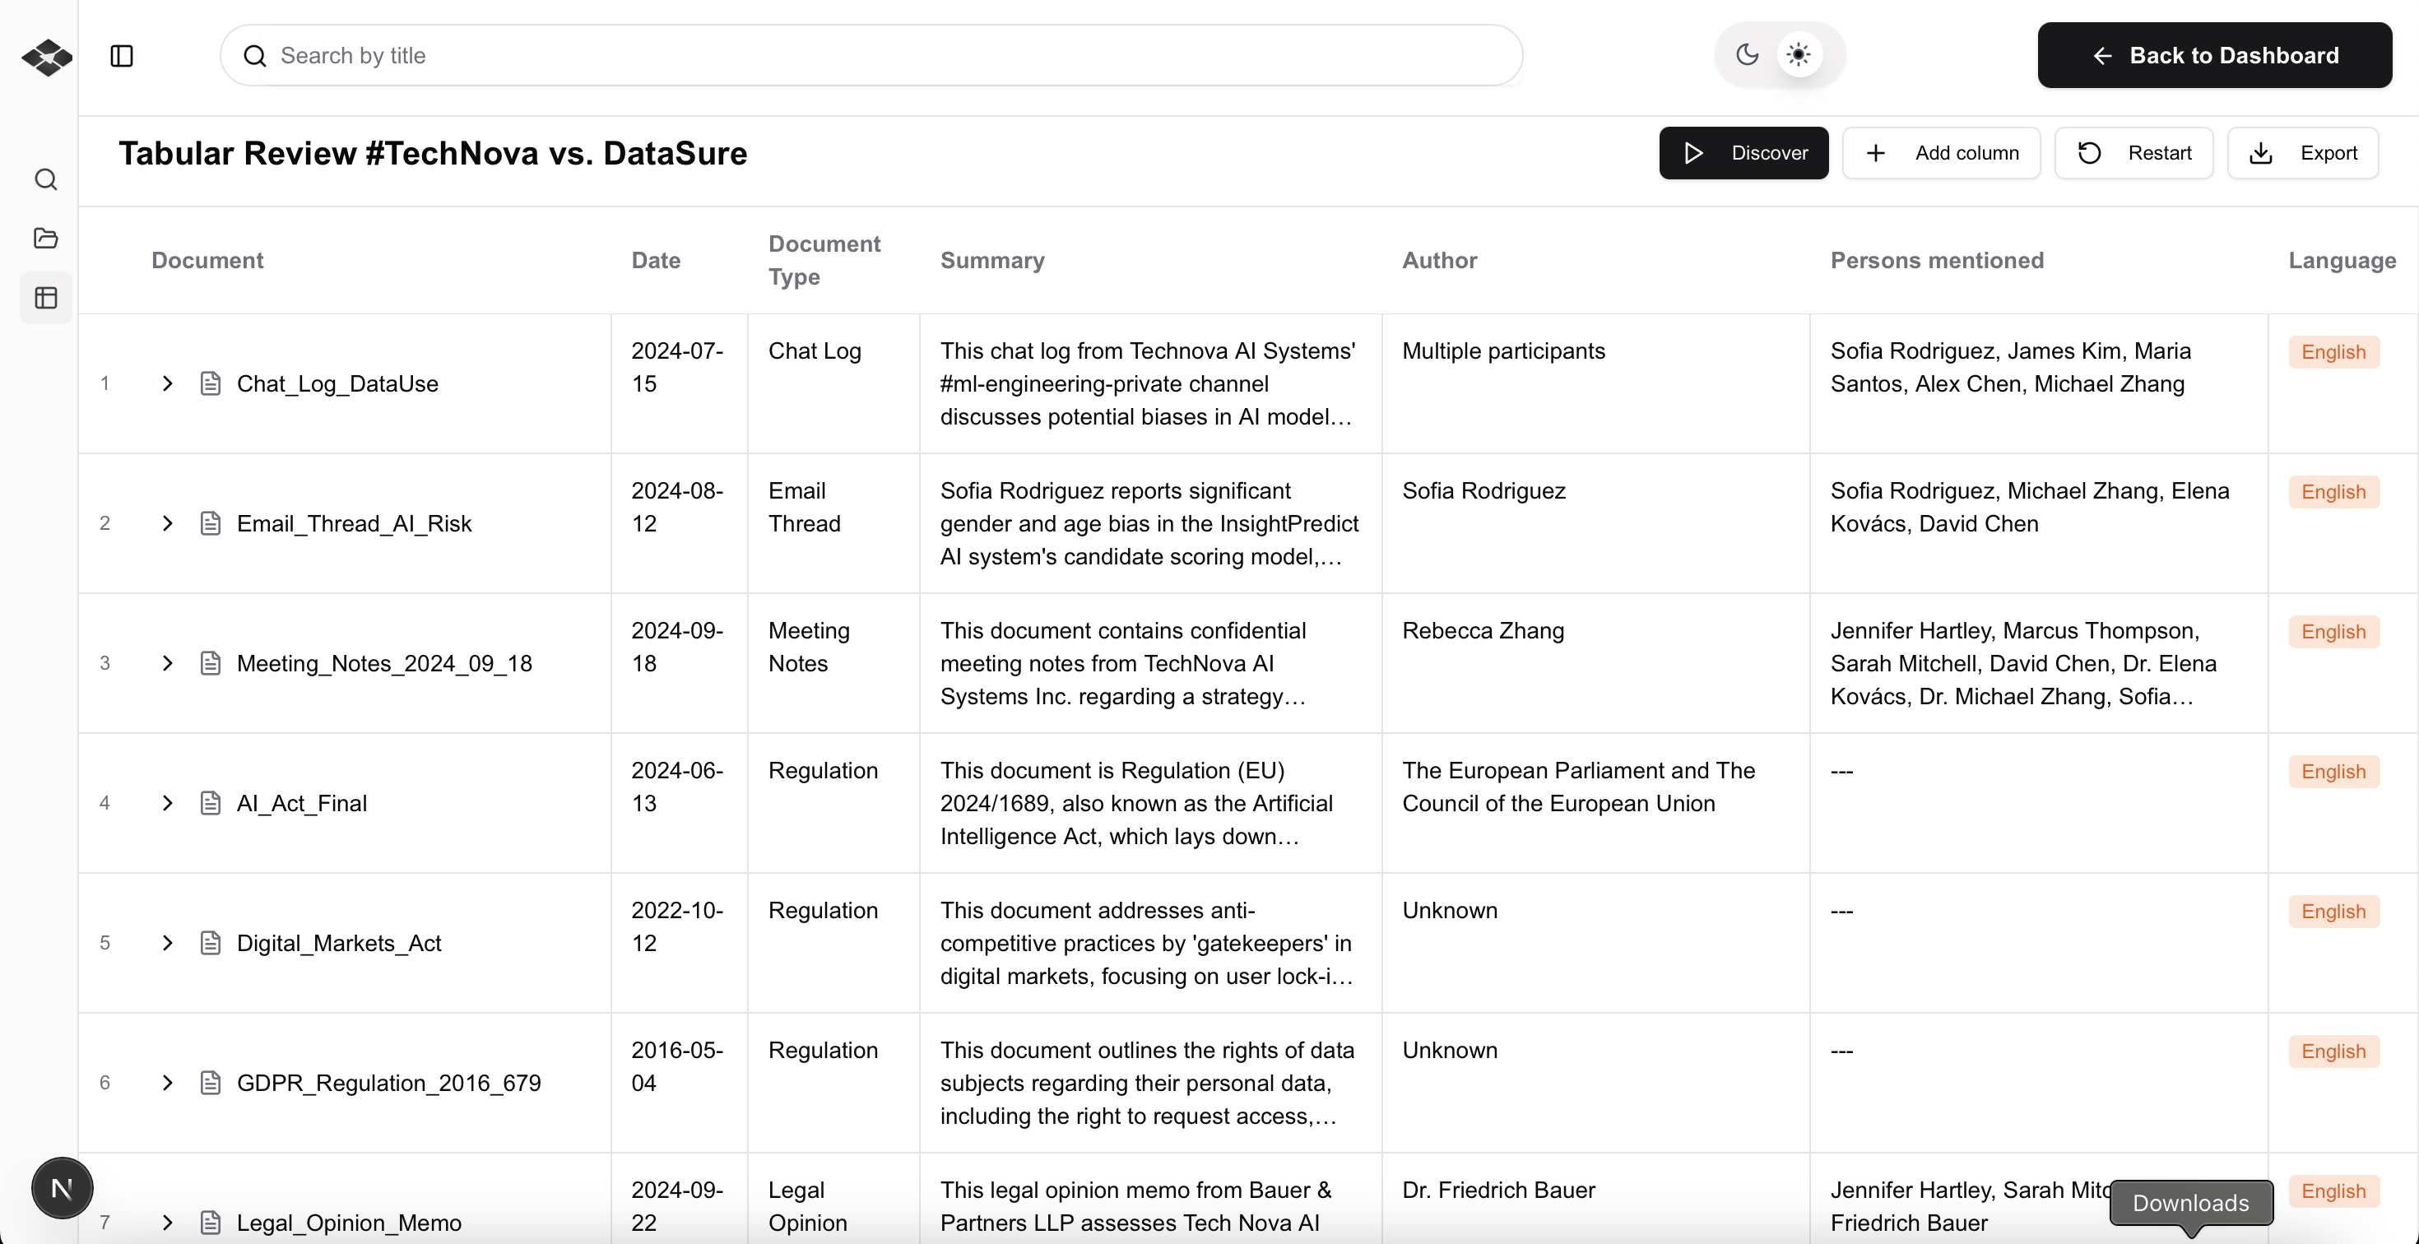Expand the Chat_Log_DataUse row

tap(167, 383)
